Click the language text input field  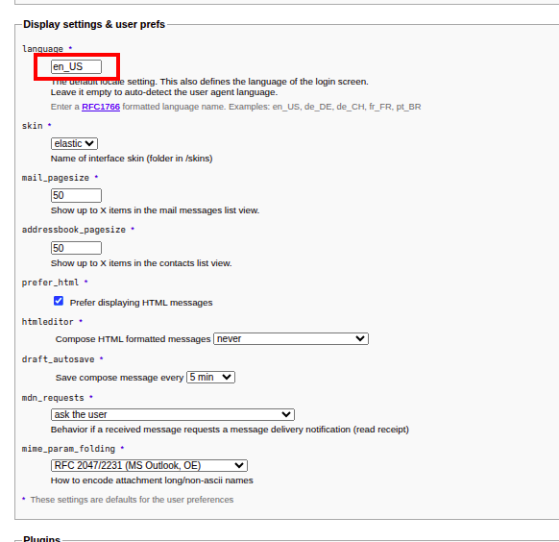76,66
